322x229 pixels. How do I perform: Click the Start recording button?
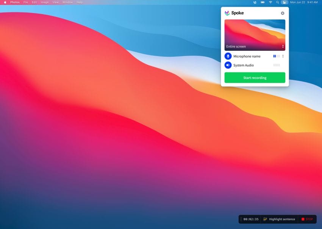point(255,77)
